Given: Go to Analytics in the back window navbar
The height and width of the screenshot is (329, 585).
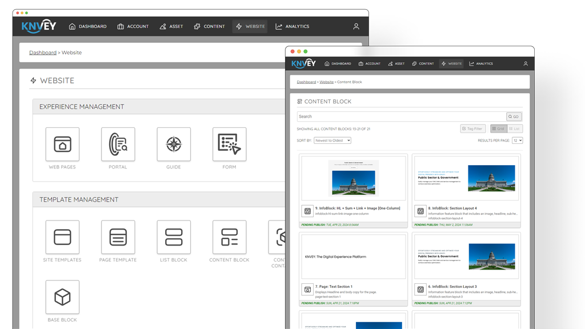Looking at the screenshot, I should pyautogui.click(x=292, y=26).
